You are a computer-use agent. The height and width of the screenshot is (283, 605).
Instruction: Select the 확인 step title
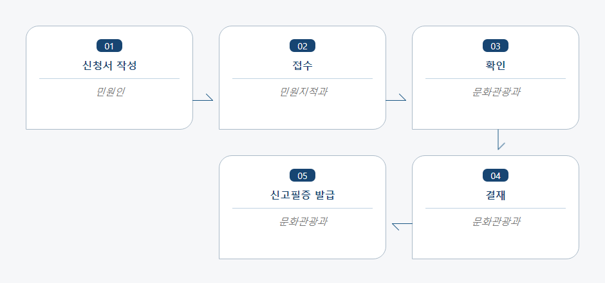pos(496,65)
